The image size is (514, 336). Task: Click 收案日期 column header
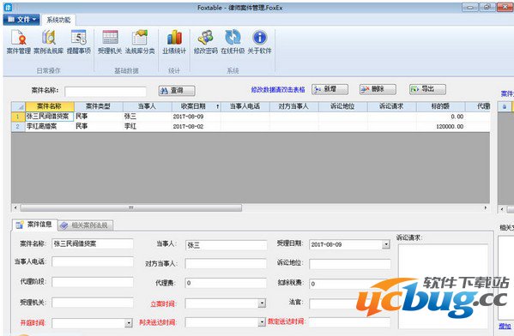(197, 106)
